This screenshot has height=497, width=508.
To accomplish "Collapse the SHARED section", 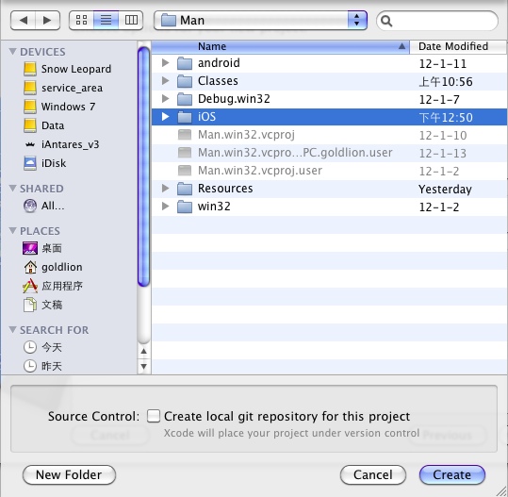I will (x=12, y=188).
